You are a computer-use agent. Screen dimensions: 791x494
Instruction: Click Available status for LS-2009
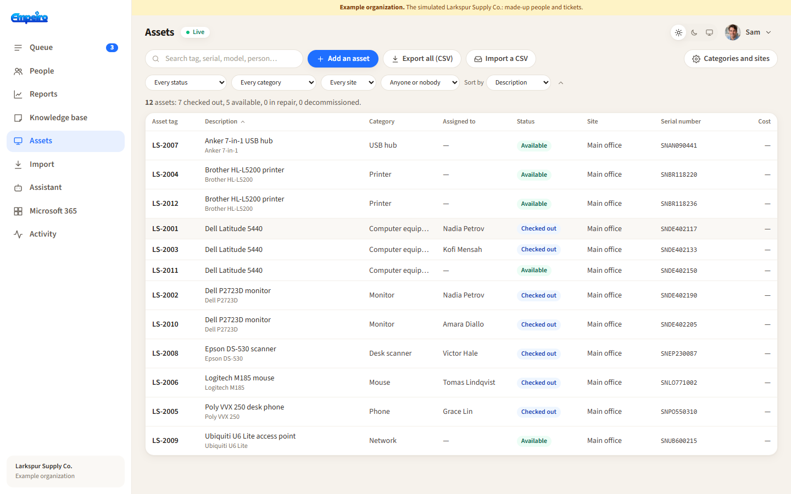(x=534, y=441)
